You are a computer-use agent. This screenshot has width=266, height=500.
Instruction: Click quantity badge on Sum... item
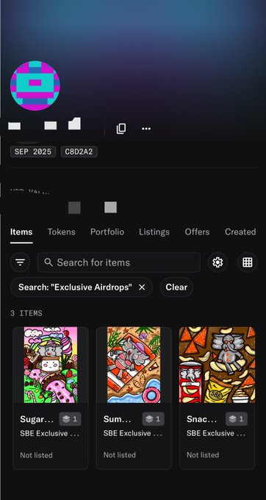click(x=154, y=419)
